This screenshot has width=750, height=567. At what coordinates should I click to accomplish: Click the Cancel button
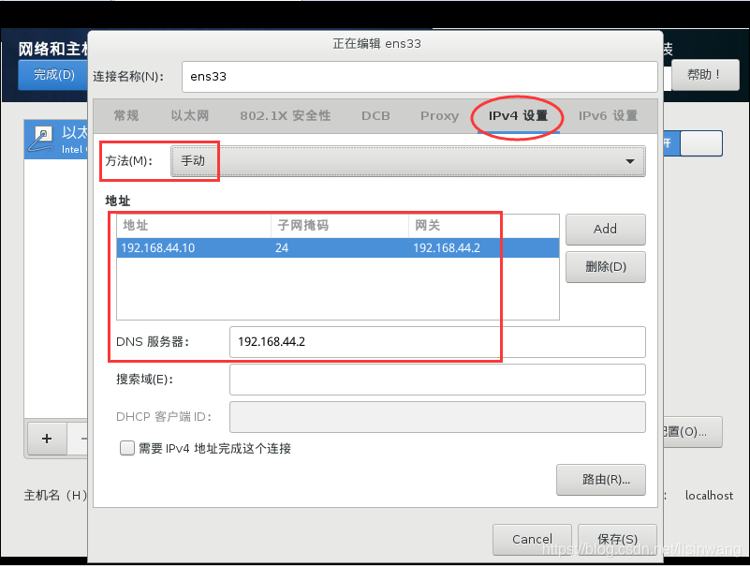532,539
